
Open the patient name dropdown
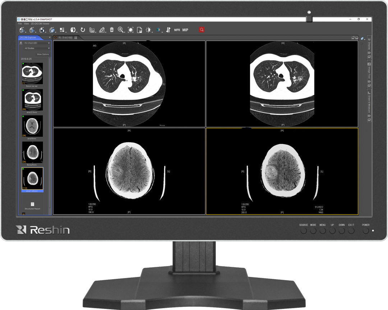(37, 43)
